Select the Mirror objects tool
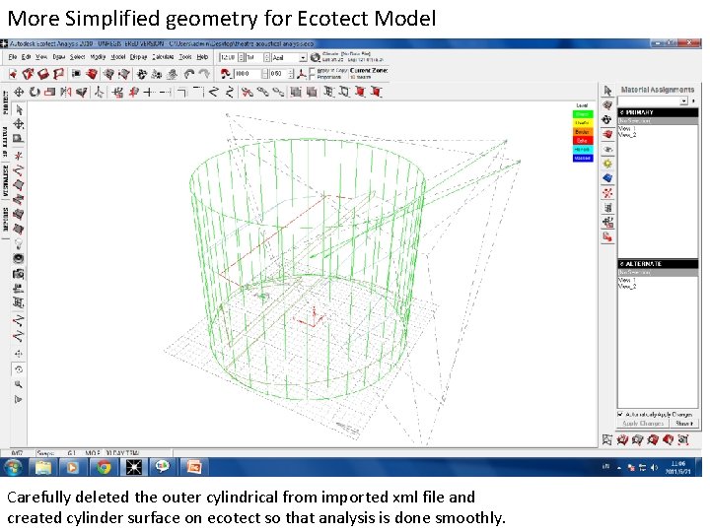The image size is (710, 532). (x=66, y=93)
